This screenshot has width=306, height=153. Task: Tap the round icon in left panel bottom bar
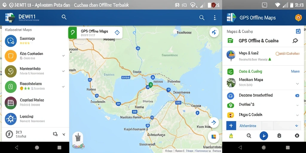[x=9, y=134]
